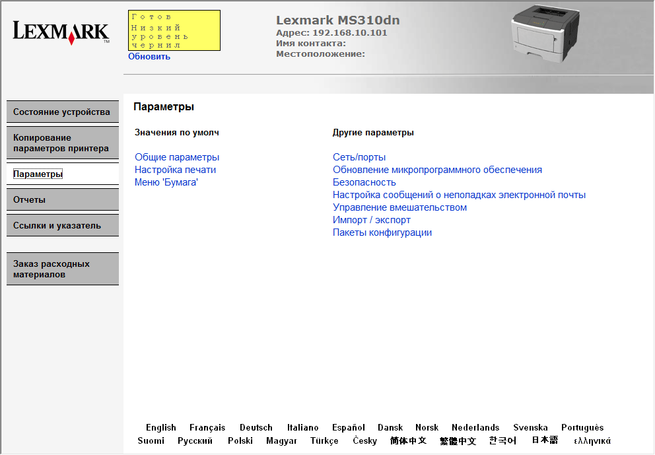Screen dimensions: 655x455
Task: Click the Обновить refresh link
Action: tap(149, 56)
